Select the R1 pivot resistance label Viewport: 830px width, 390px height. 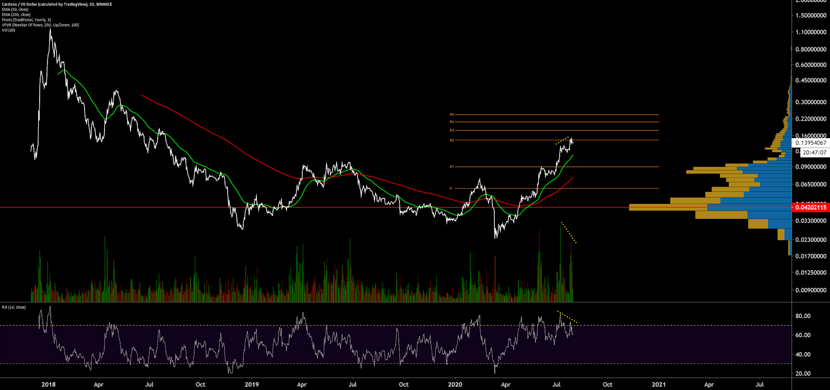coord(452,167)
